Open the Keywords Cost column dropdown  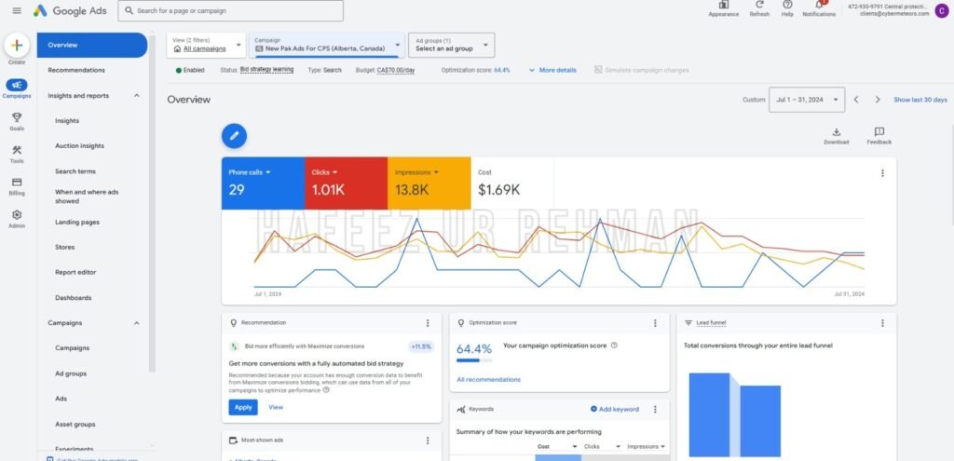click(557, 446)
